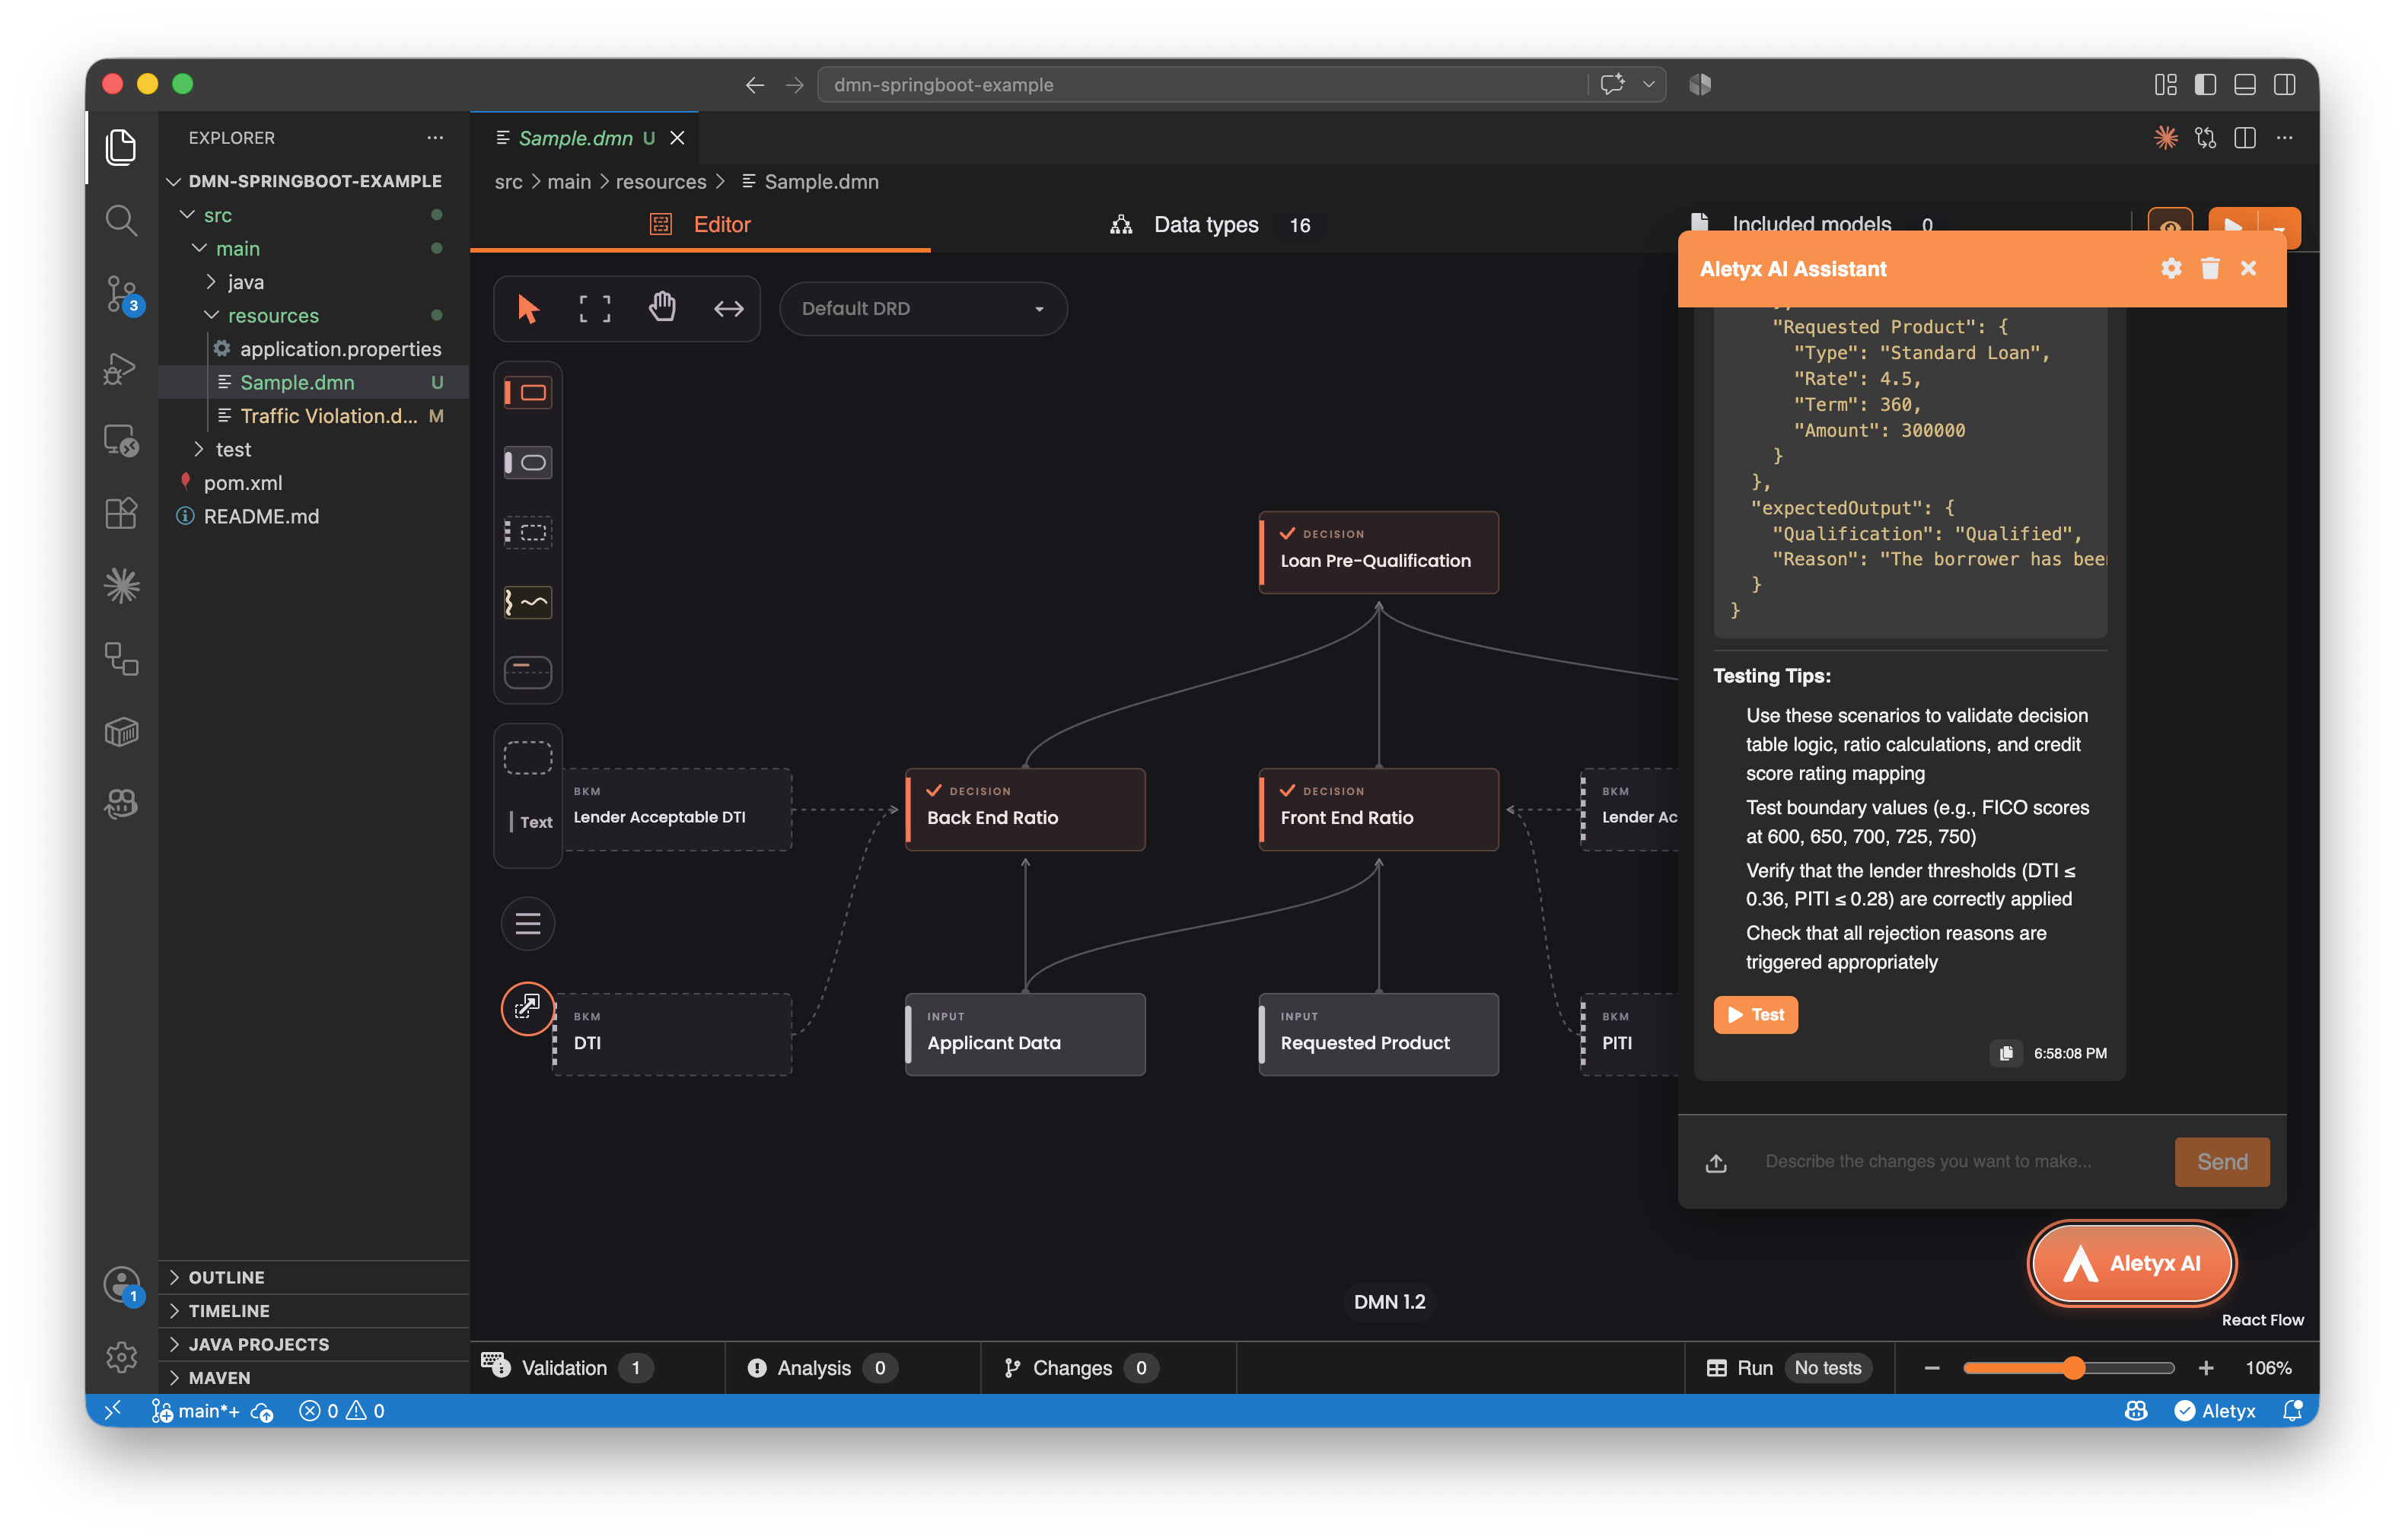Pick the Knowledge Source node from the palette

528,602
